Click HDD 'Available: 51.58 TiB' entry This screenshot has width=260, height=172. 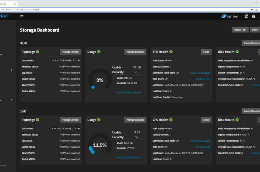127,83
